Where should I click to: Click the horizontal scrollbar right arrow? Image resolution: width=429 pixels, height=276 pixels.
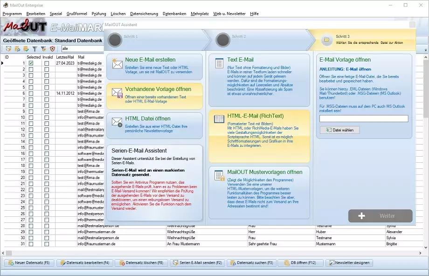tap(420, 253)
